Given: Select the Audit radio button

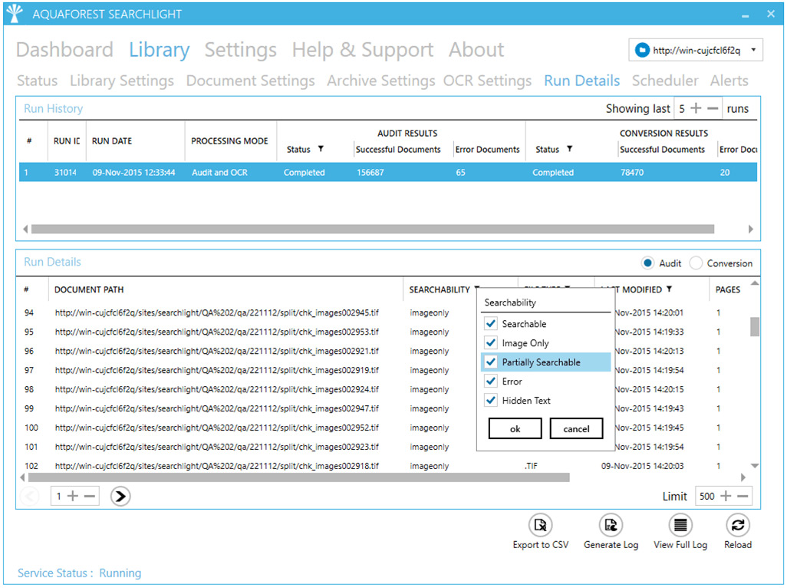Looking at the screenshot, I should point(647,263).
